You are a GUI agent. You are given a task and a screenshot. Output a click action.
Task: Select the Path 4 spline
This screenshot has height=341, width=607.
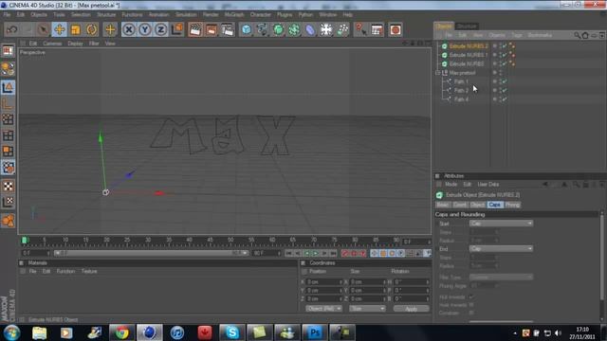(461, 99)
